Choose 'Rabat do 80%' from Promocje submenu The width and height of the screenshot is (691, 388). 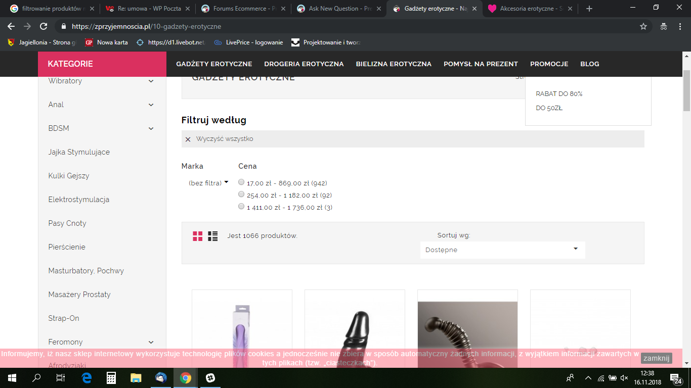(559, 94)
